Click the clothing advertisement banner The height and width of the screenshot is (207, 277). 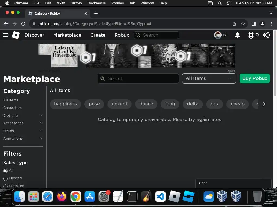tap(137, 56)
